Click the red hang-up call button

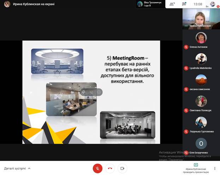(x=110, y=168)
